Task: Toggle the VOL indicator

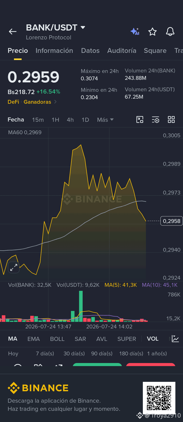Action: (152, 339)
